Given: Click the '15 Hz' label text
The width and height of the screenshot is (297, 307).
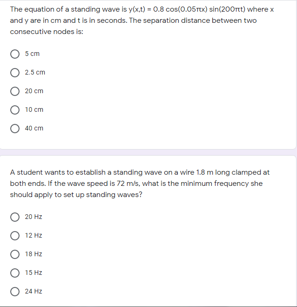Looking at the screenshot, I should click(x=34, y=273).
